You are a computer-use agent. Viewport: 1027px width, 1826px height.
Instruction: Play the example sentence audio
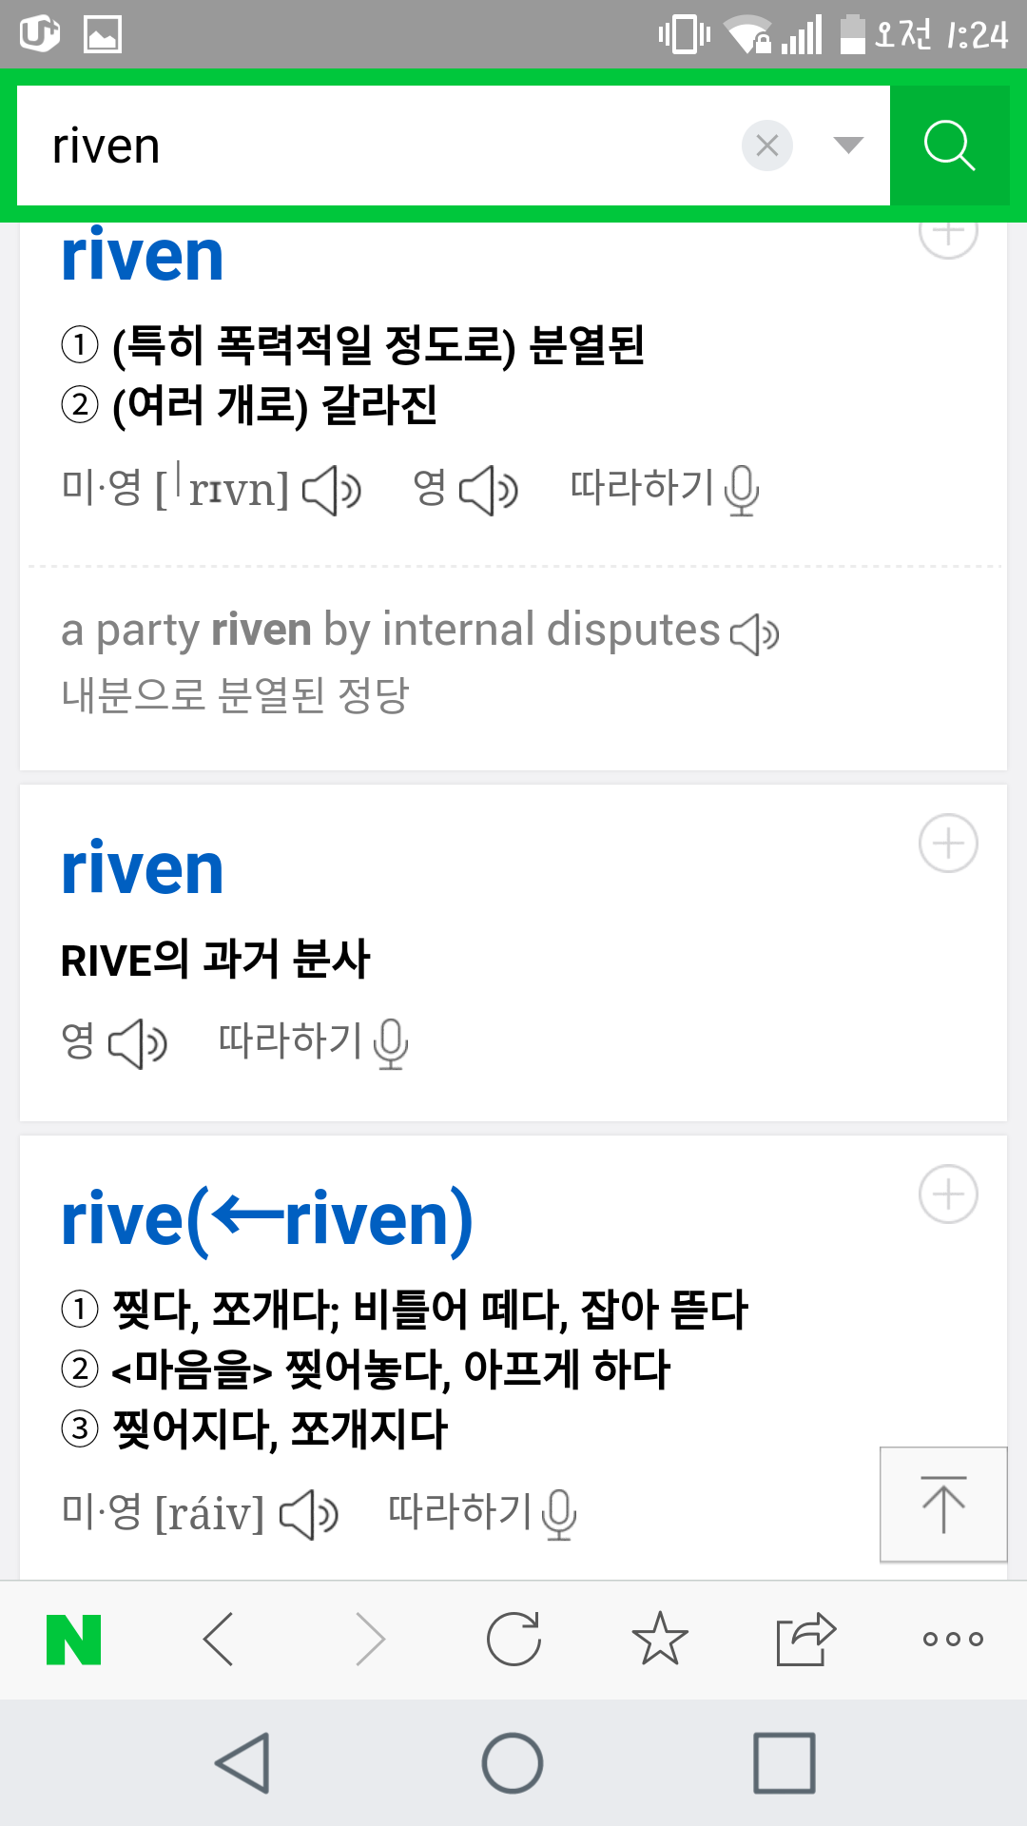[755, 633]
